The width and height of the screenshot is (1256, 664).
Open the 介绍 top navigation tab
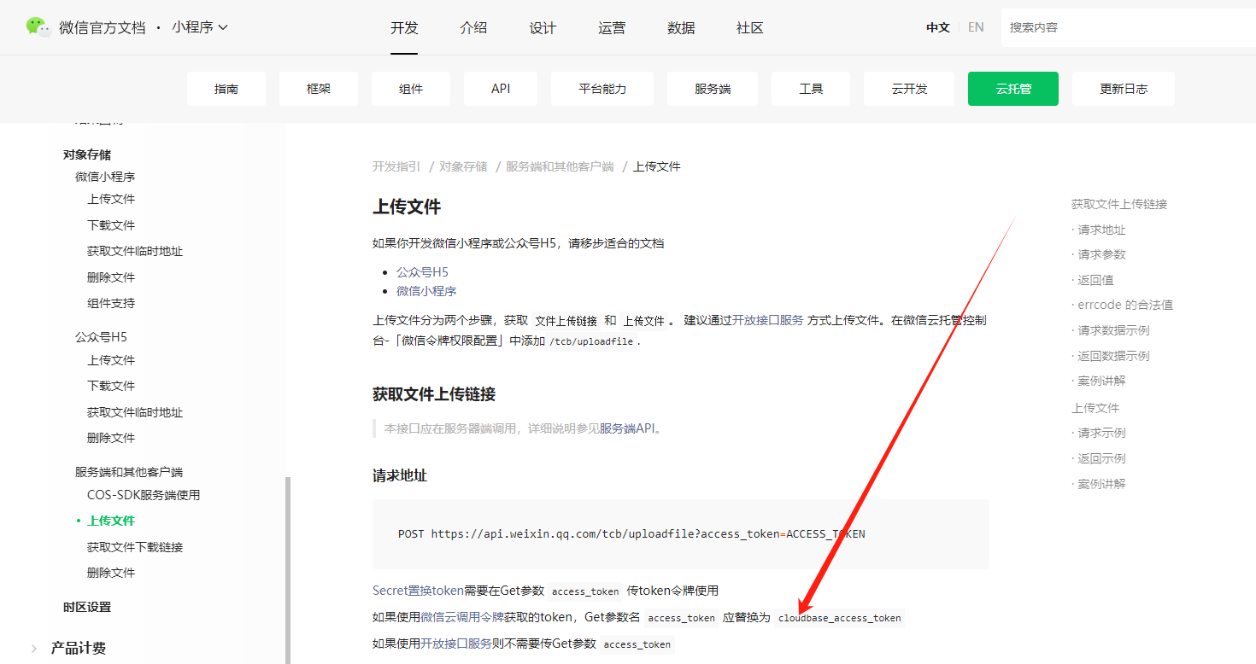pyautogui.click(x=473, y=27)
